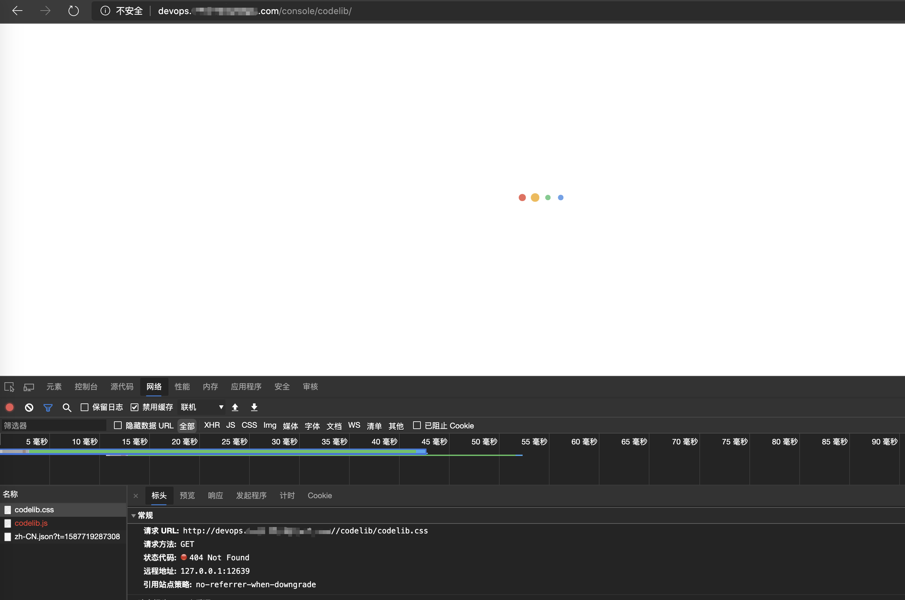The width and height of the screenshot is (905, 600).
Task: Switch to the 控制台 tab
Action: [86, 387]
